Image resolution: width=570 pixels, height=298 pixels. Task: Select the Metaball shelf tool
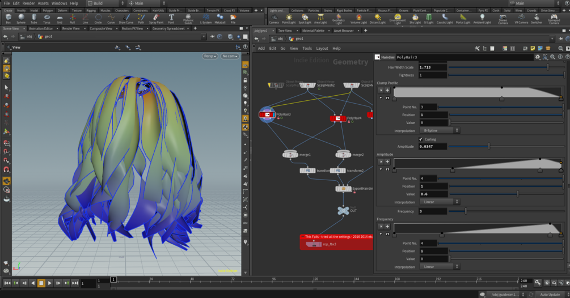(220, 19)
